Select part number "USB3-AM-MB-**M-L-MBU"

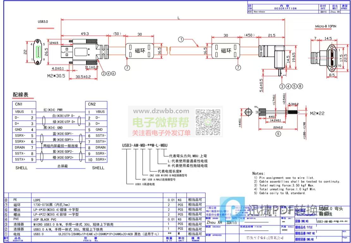(x=145, y=145)
